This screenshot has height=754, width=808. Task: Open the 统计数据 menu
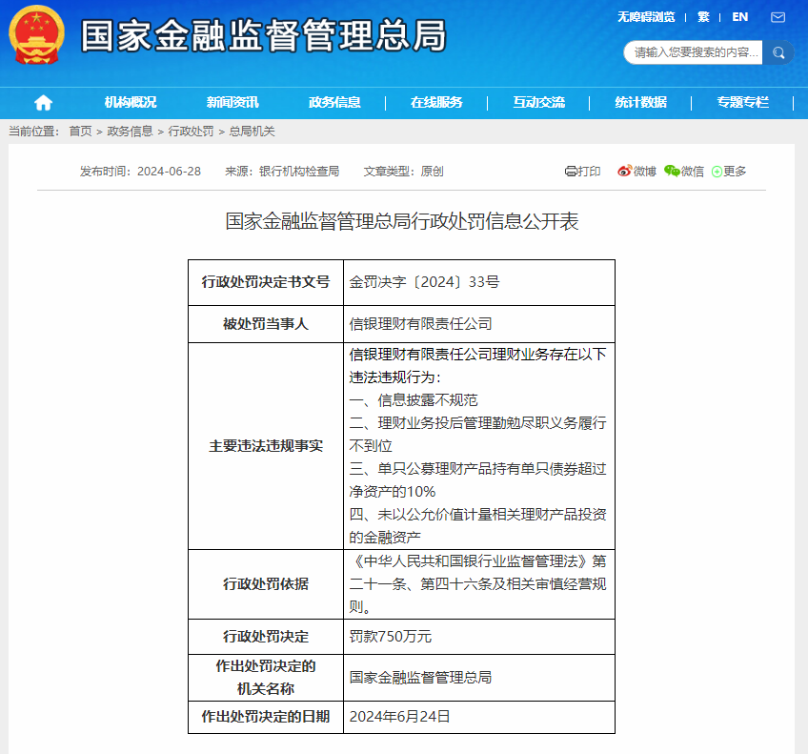tap(640, 103)
